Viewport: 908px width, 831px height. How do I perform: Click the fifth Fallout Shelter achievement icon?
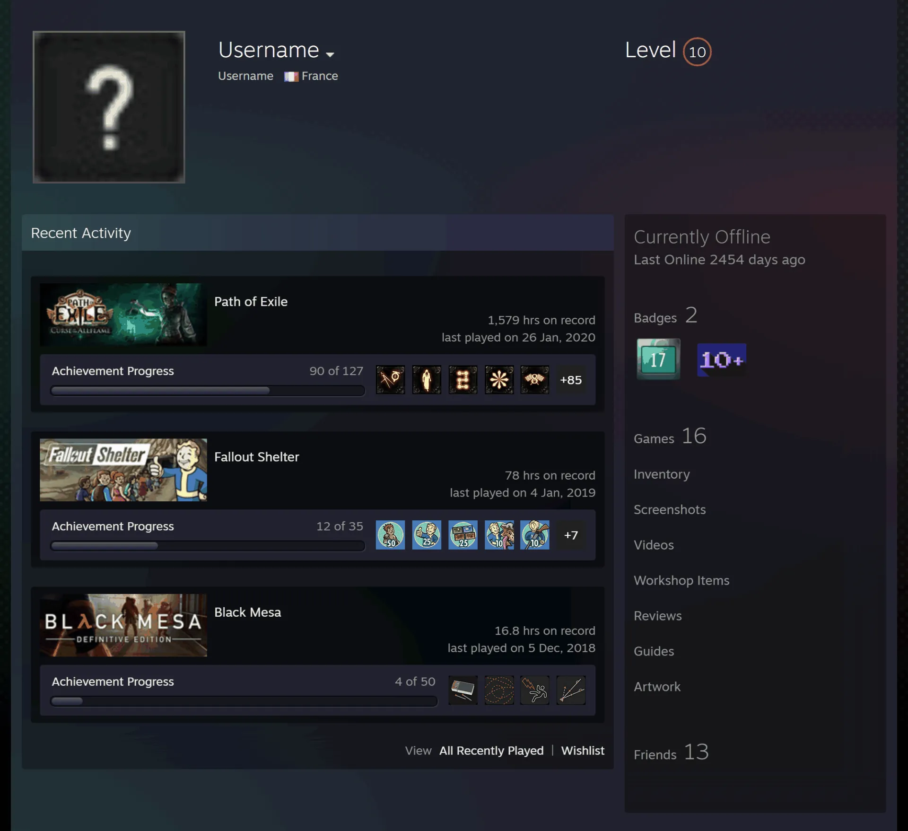pos(535,535)
